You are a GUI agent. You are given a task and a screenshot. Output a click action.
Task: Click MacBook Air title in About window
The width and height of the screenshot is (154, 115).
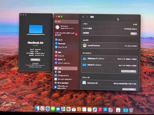(35, 43)
